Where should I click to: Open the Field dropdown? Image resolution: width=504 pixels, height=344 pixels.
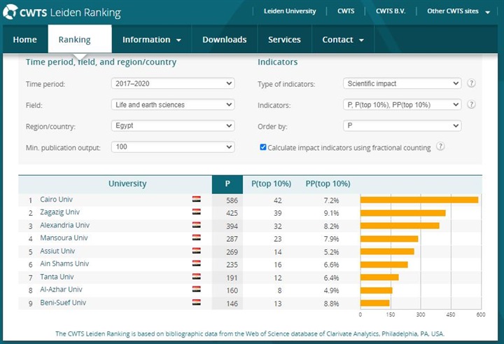click(172, 105)
